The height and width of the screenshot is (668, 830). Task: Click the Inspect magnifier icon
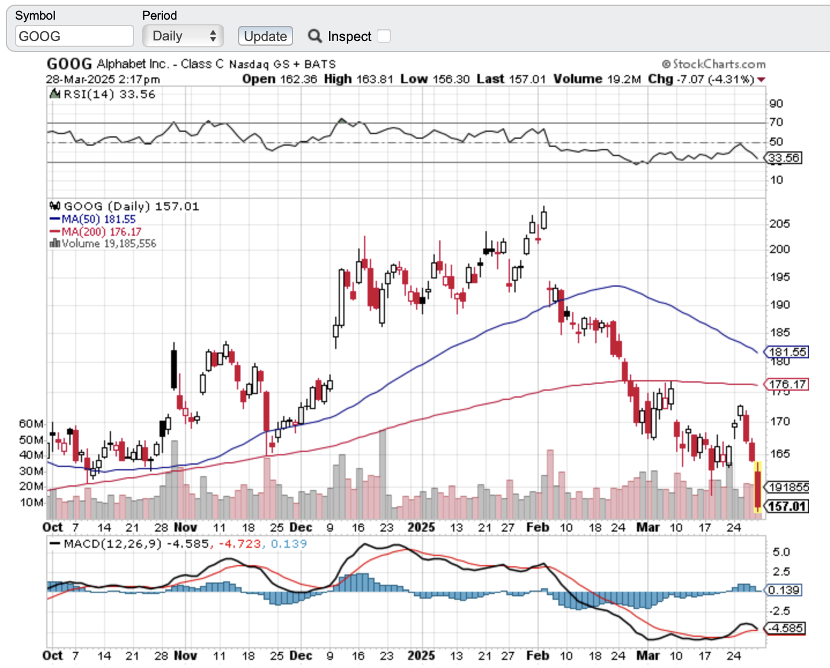(x=315, y=36)
